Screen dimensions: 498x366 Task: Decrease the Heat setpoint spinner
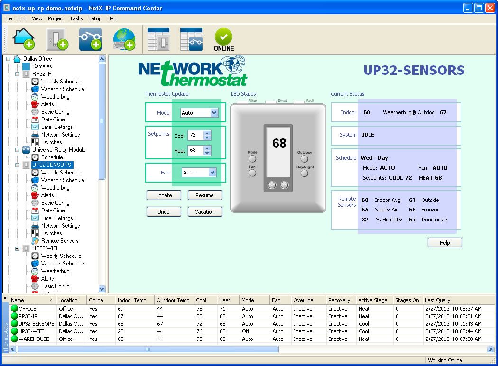click(207, 153)
